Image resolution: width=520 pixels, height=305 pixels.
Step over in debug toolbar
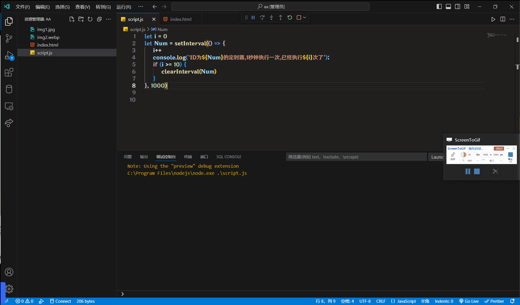pos(262,17)
